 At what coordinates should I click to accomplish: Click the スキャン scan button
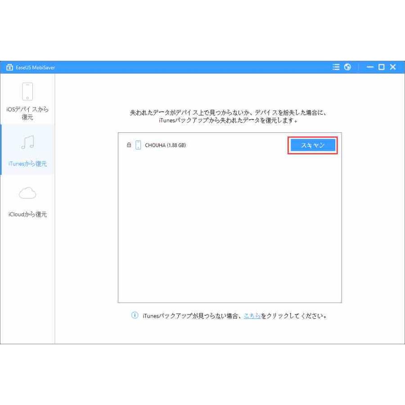(313, 145)
